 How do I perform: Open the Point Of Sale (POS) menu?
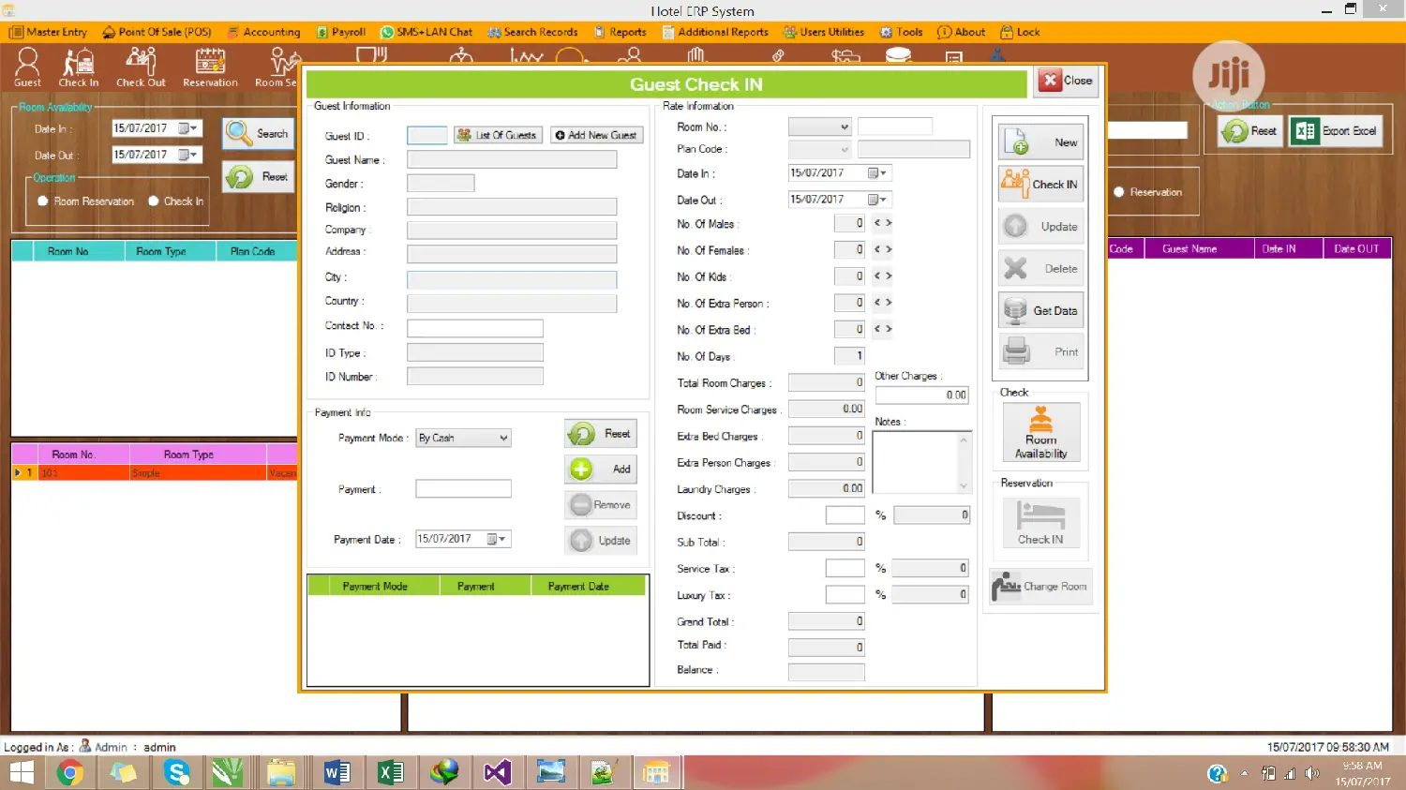(x=157, y=32)
